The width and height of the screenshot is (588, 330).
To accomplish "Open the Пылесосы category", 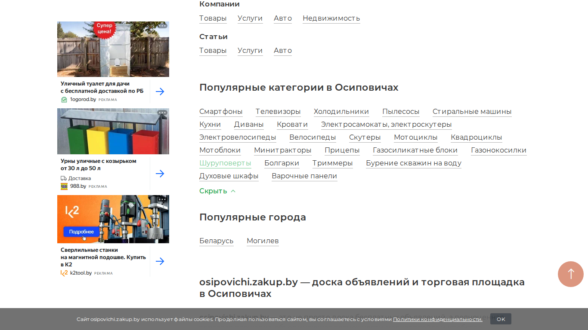I will (x=401, y=111).
